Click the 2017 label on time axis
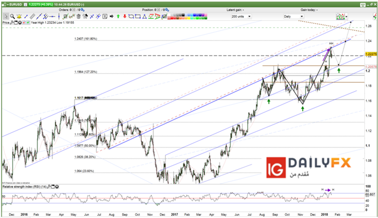 (174, 214)
